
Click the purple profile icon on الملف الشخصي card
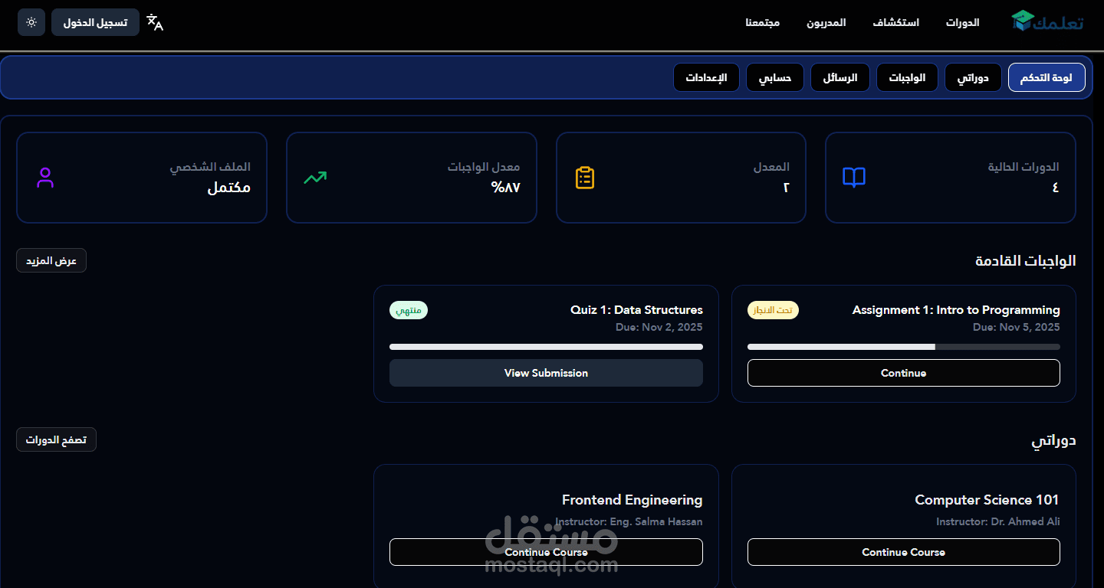45,178
